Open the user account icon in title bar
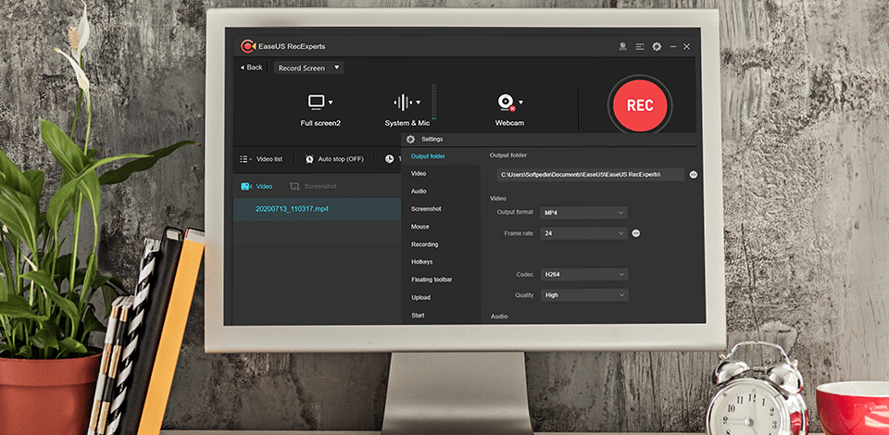This screenshot has height=435, width=889. [622, 46]
